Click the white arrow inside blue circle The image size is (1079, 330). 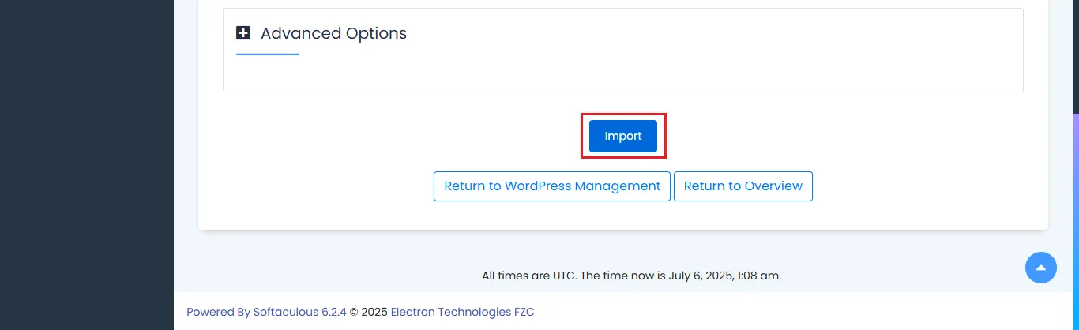pos(1041,267)
